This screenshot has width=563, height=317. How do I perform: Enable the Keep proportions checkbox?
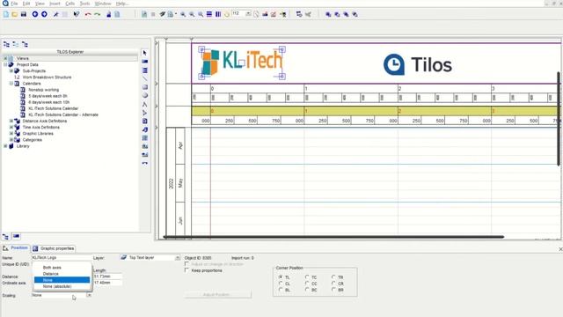click(x=186, y=270)
